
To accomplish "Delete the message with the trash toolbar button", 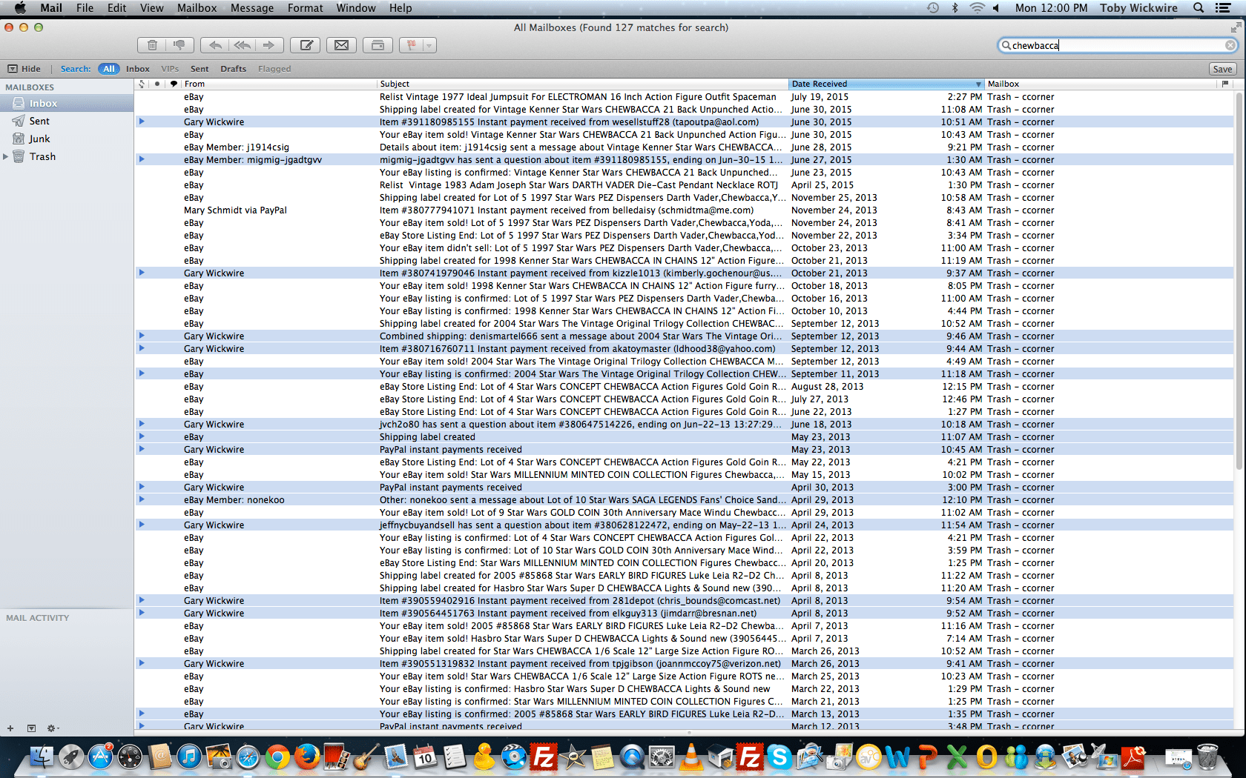I will [x=151, y=45].
